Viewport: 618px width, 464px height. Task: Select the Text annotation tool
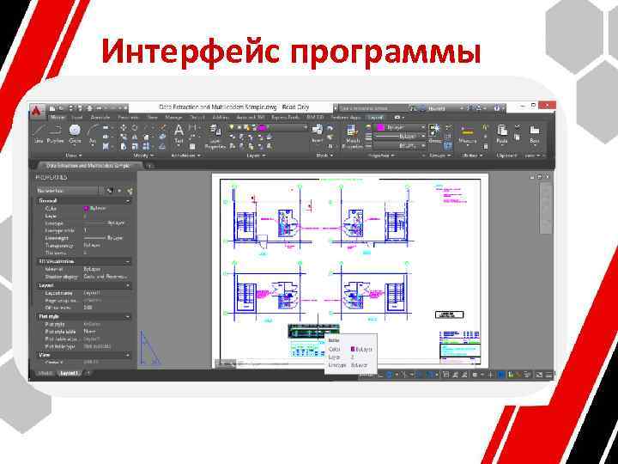click(x=179, y=134)
